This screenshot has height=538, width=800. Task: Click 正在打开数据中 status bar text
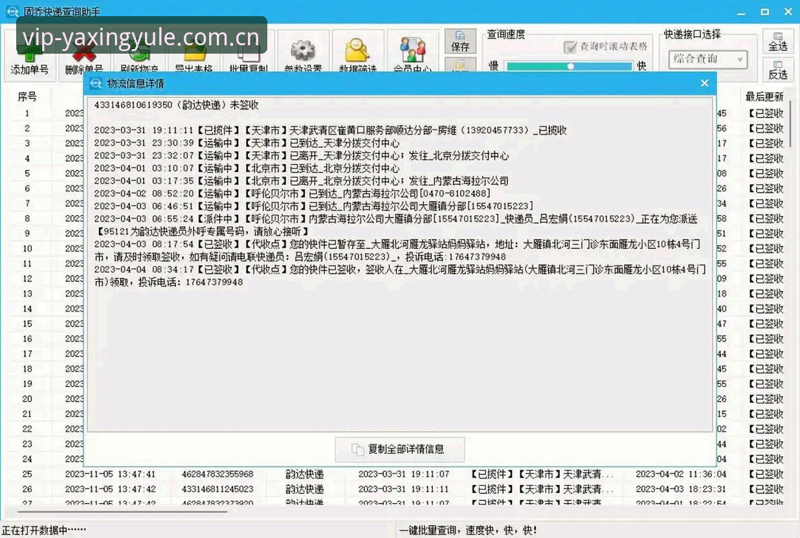(x=44, y=530)
